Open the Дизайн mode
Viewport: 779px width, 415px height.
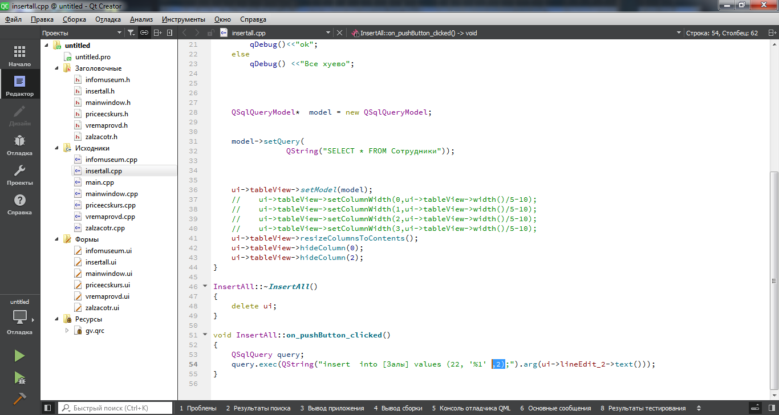pos(20,115)
